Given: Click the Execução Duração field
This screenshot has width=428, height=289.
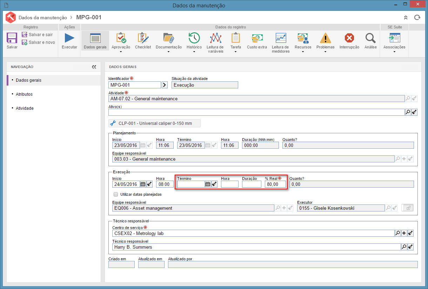Looking at the screenshot, I should [x=252, y=184].
